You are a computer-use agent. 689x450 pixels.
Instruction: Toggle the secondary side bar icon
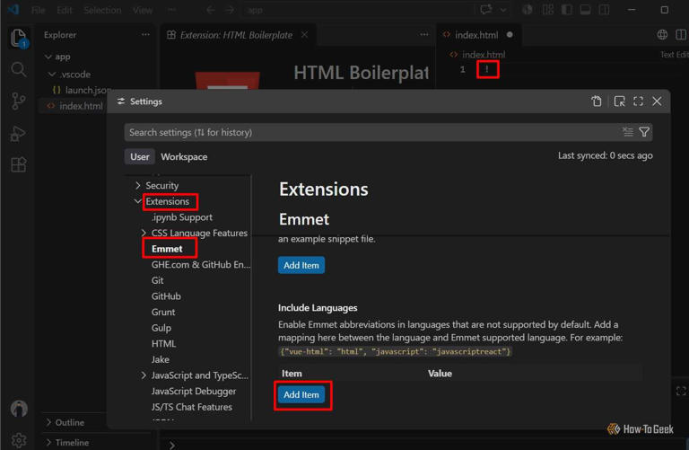(604, 10)
